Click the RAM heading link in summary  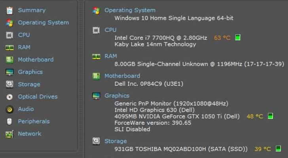point(111,56)
